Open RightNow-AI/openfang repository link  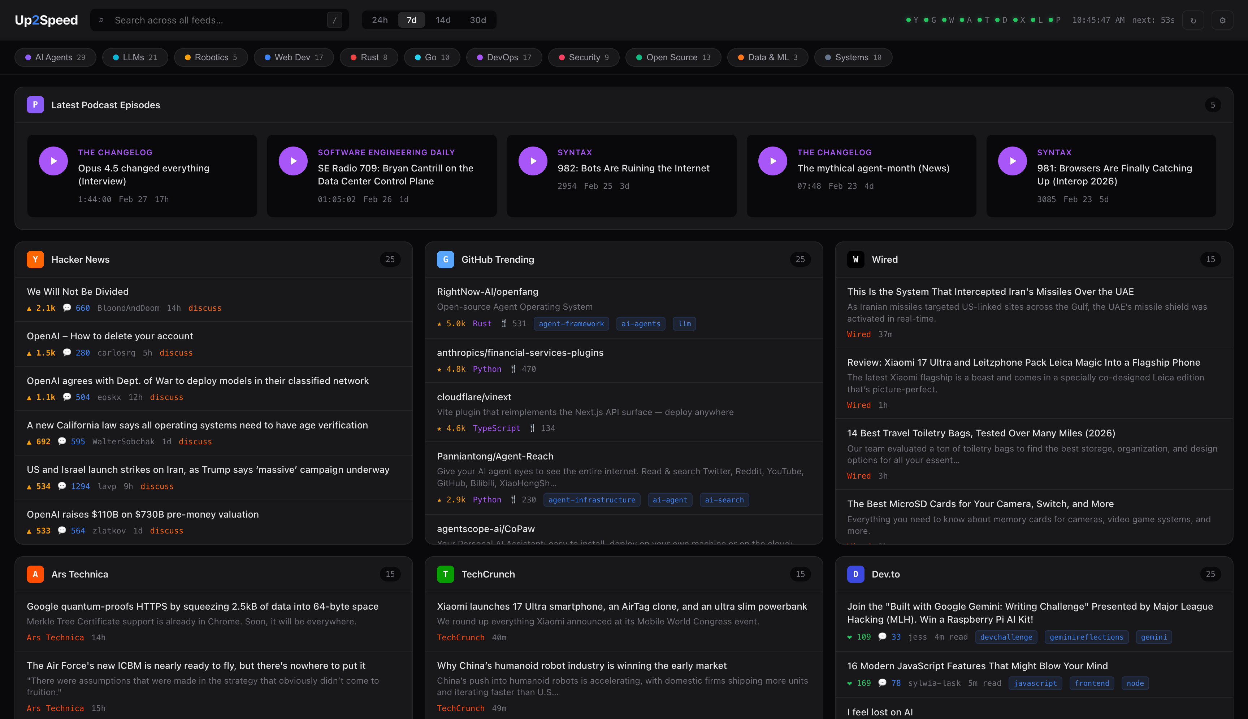(x=487, y=292)
